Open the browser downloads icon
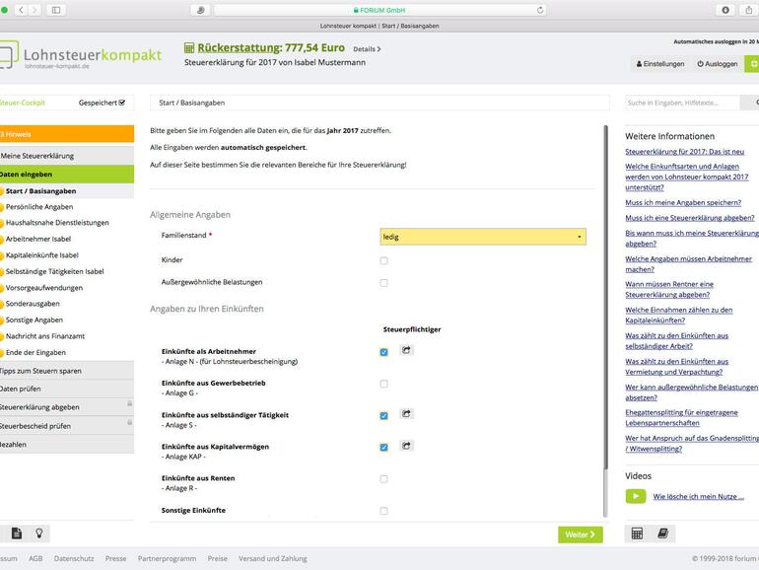The height and width of the screenshot is (570, 759). [725, 10]
